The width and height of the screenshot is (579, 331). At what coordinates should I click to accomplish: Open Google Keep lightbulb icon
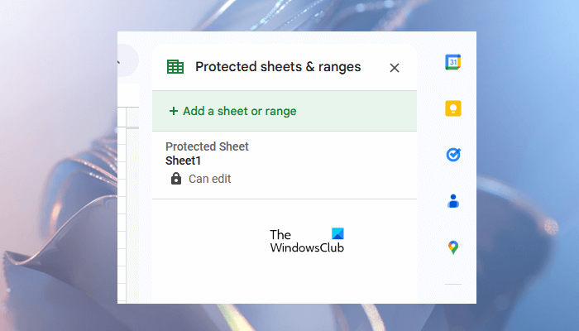tap(453, 108)
